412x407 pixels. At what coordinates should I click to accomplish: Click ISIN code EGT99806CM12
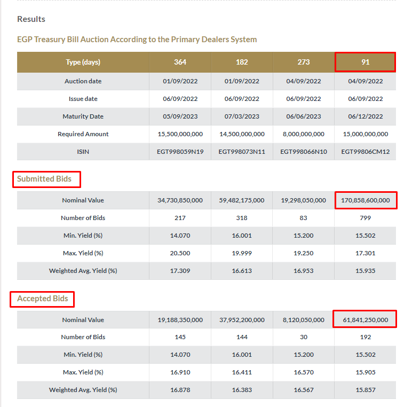(366, 152)
